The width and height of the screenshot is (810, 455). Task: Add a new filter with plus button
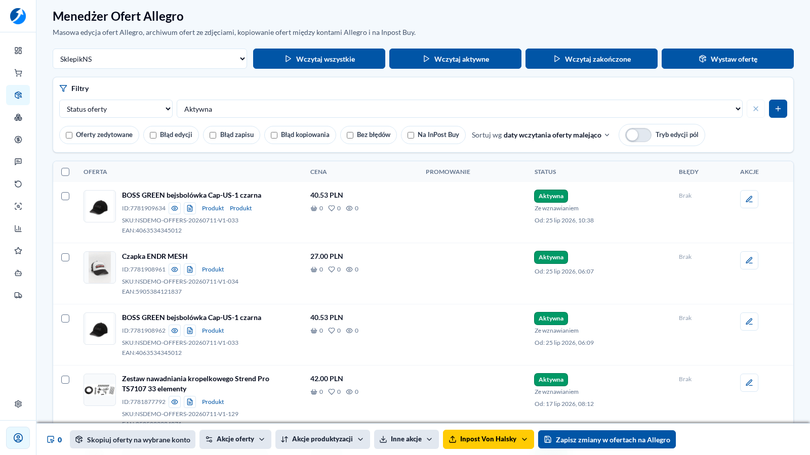[x=778, y=109]
